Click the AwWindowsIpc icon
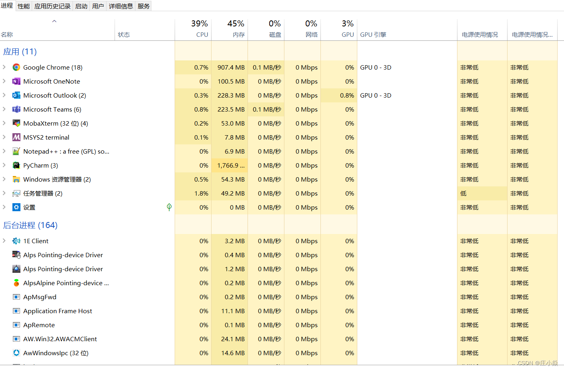 (x=16, y=353)
